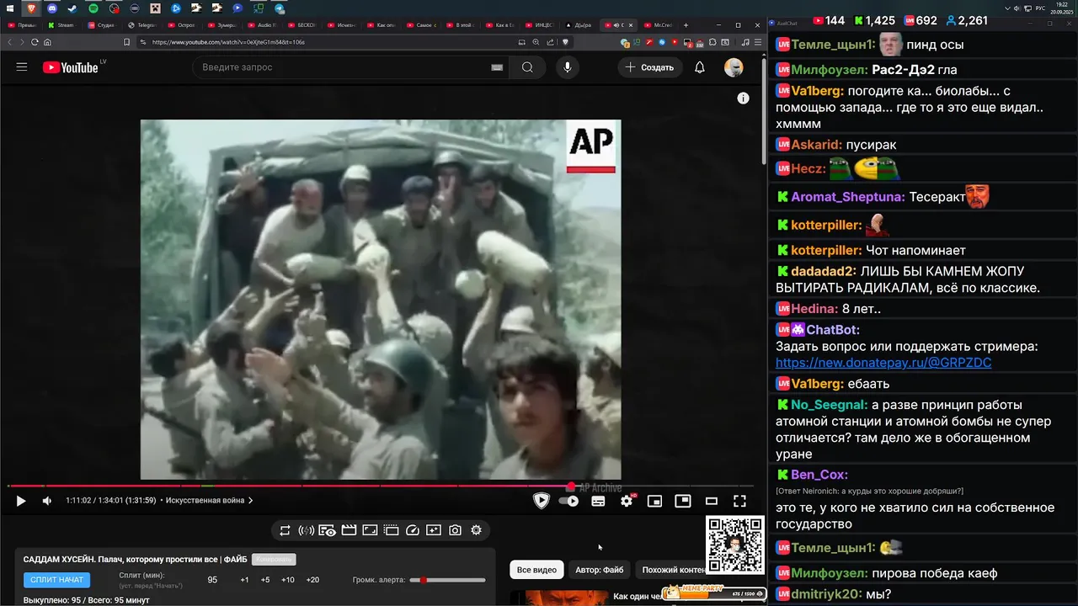Toggle subtitles in the player
The image size is (1078, 606).
coord(598,501)
